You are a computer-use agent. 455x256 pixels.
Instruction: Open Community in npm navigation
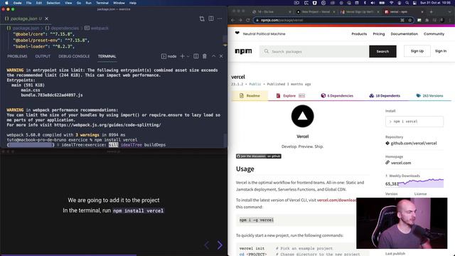(x=434, y=34)
